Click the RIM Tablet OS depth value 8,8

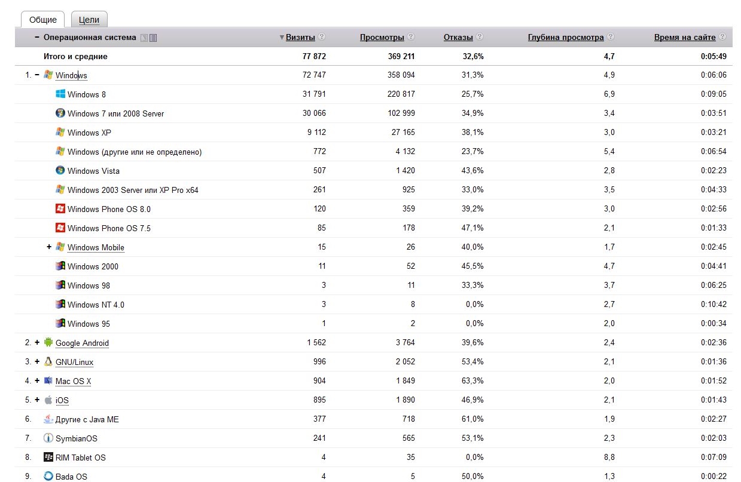[609, 458]
